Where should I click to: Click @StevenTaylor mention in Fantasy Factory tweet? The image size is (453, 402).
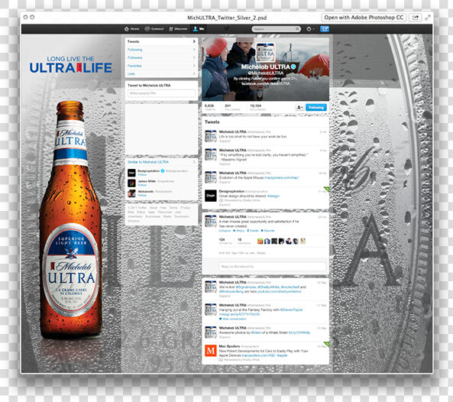[x=291, y=310]
